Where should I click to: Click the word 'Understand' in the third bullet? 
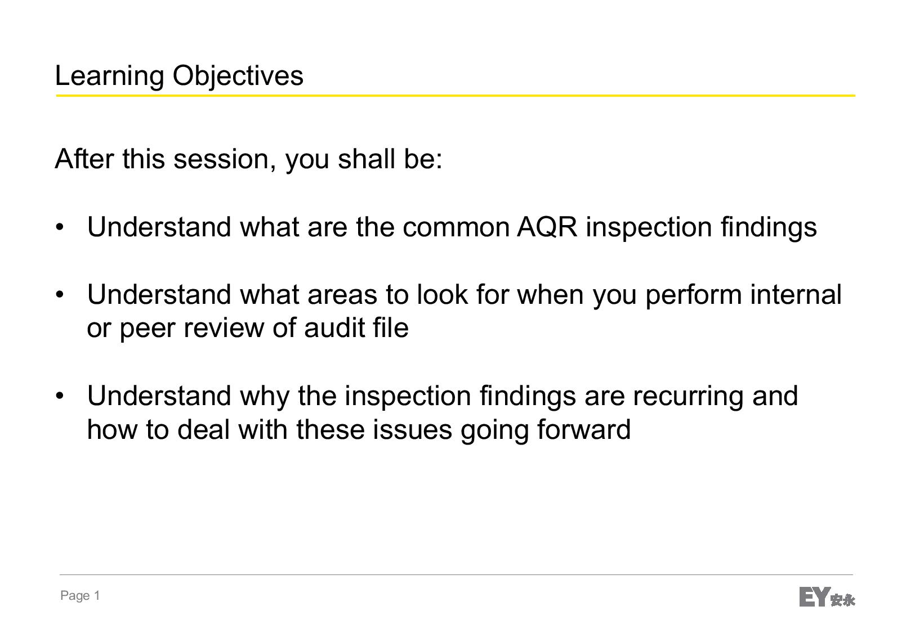[159, 396]
